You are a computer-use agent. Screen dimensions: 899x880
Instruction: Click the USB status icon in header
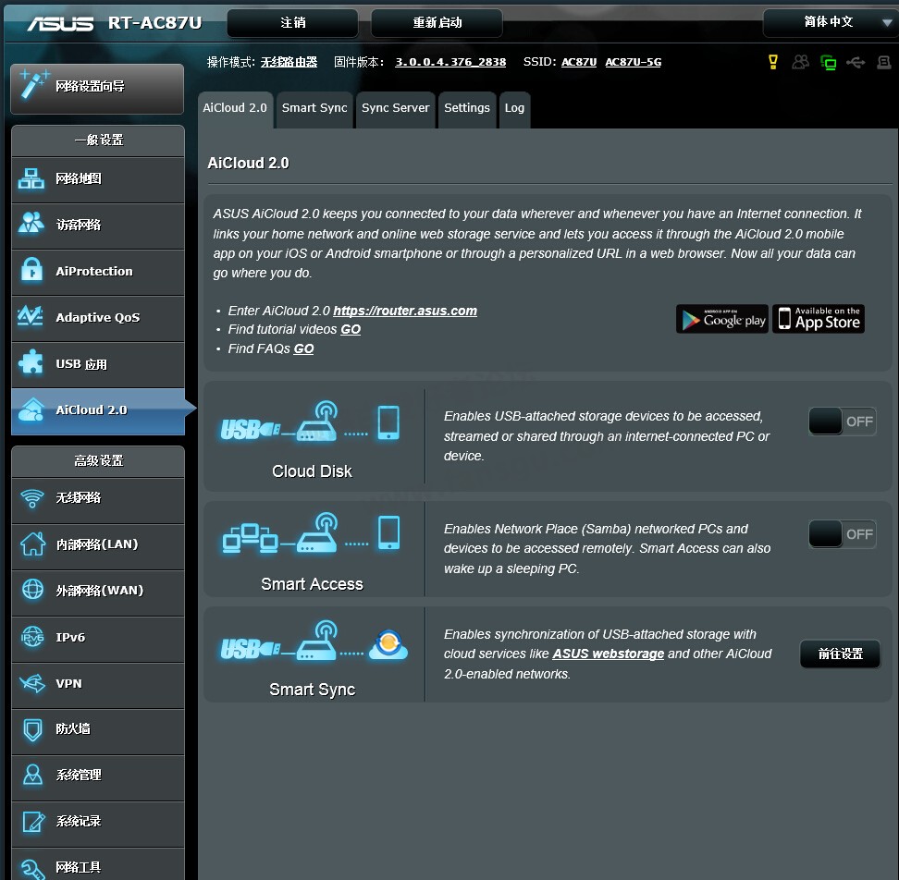tap(856, 62)
